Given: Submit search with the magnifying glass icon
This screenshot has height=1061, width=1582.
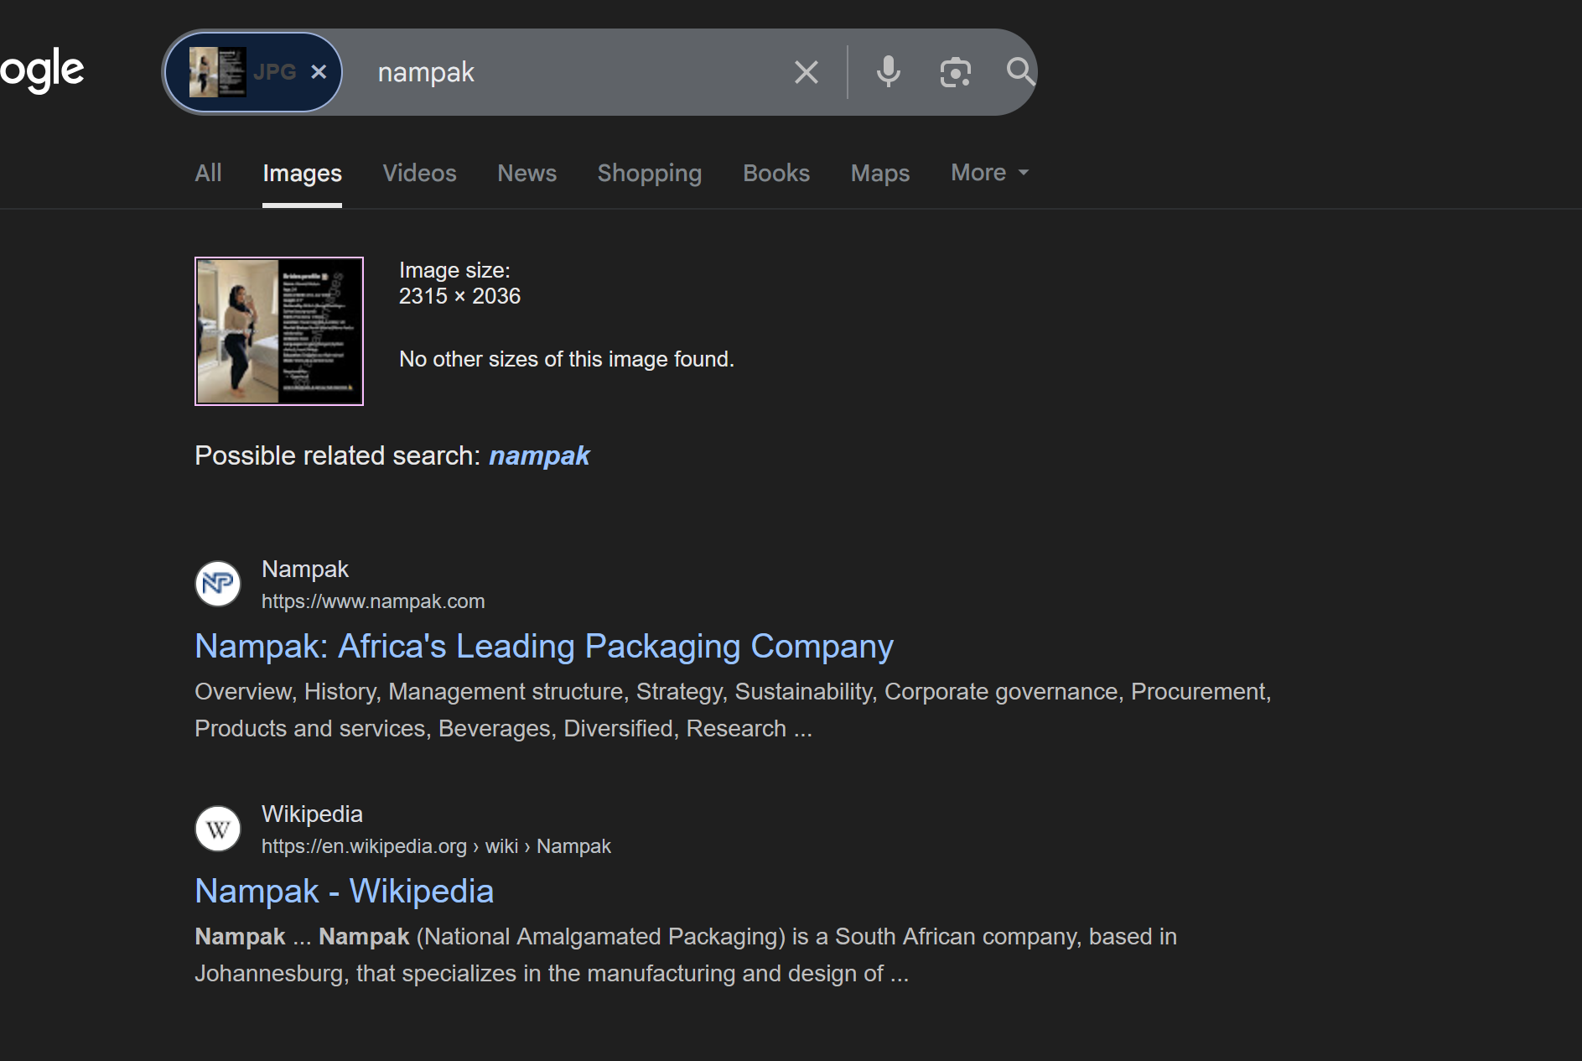Looking at the screenshot, I should click(1020, 72).
